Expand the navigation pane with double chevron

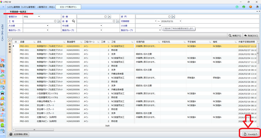tap(3, 7)
